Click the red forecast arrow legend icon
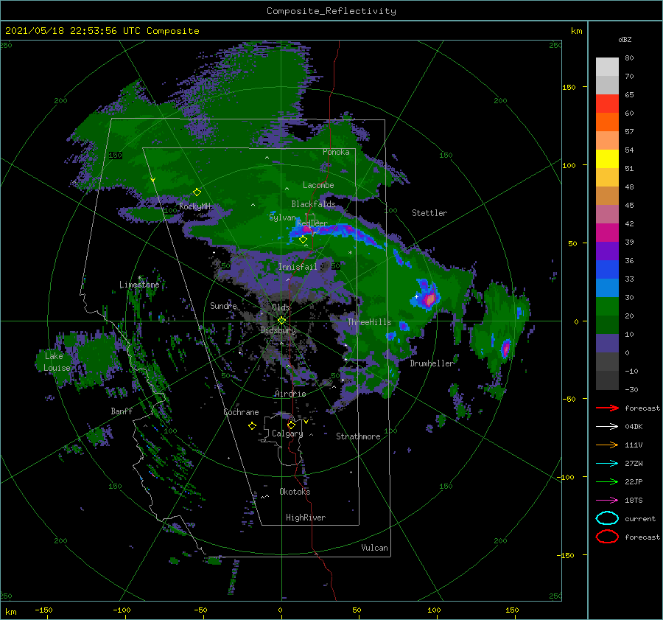 tap(607, 408)
